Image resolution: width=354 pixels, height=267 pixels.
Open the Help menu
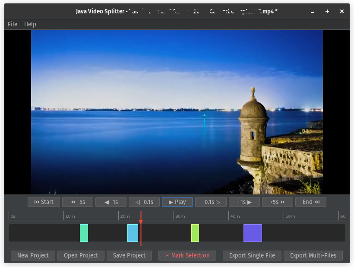coord(30,24)
